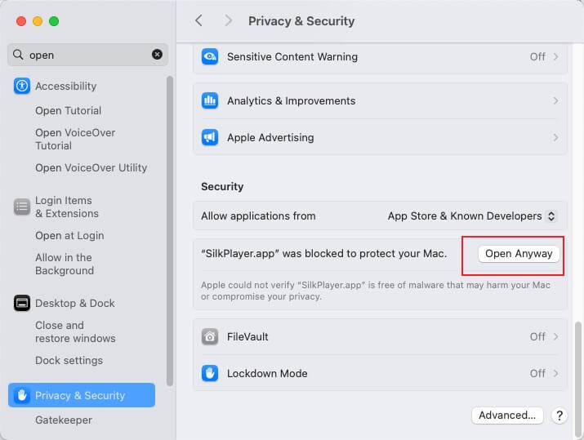The width and height of the screenshot is (584, 440).
Task: Select Gatekeeper search result
Action: [64, 420]
